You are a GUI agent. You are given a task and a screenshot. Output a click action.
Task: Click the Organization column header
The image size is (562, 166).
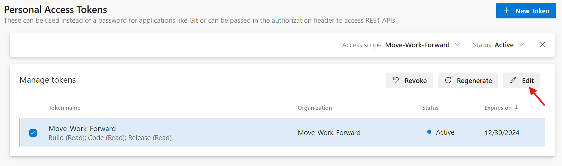click(x=314, y=108)
